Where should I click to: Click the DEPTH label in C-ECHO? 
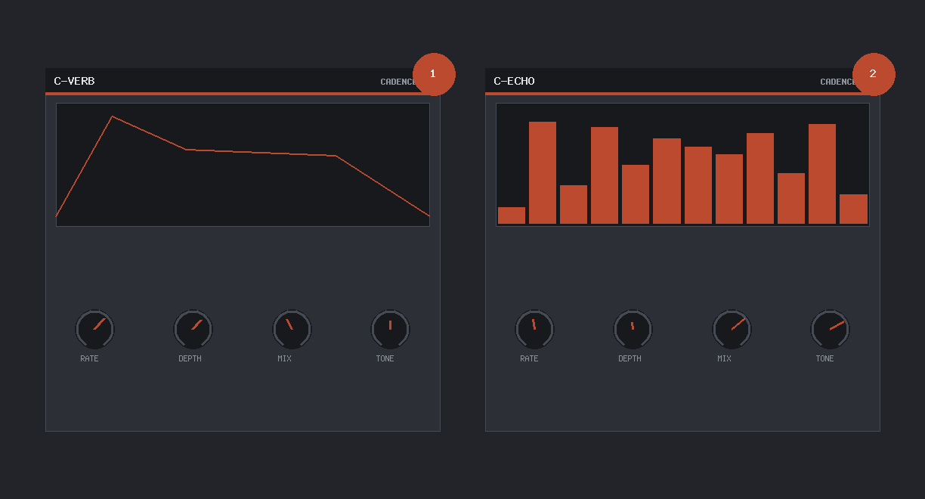point(630,358)
